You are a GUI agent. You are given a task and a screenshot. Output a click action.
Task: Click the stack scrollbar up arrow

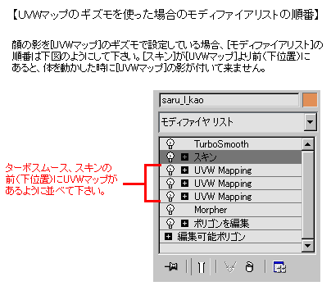pyautogui.click(x=308, y=143)
